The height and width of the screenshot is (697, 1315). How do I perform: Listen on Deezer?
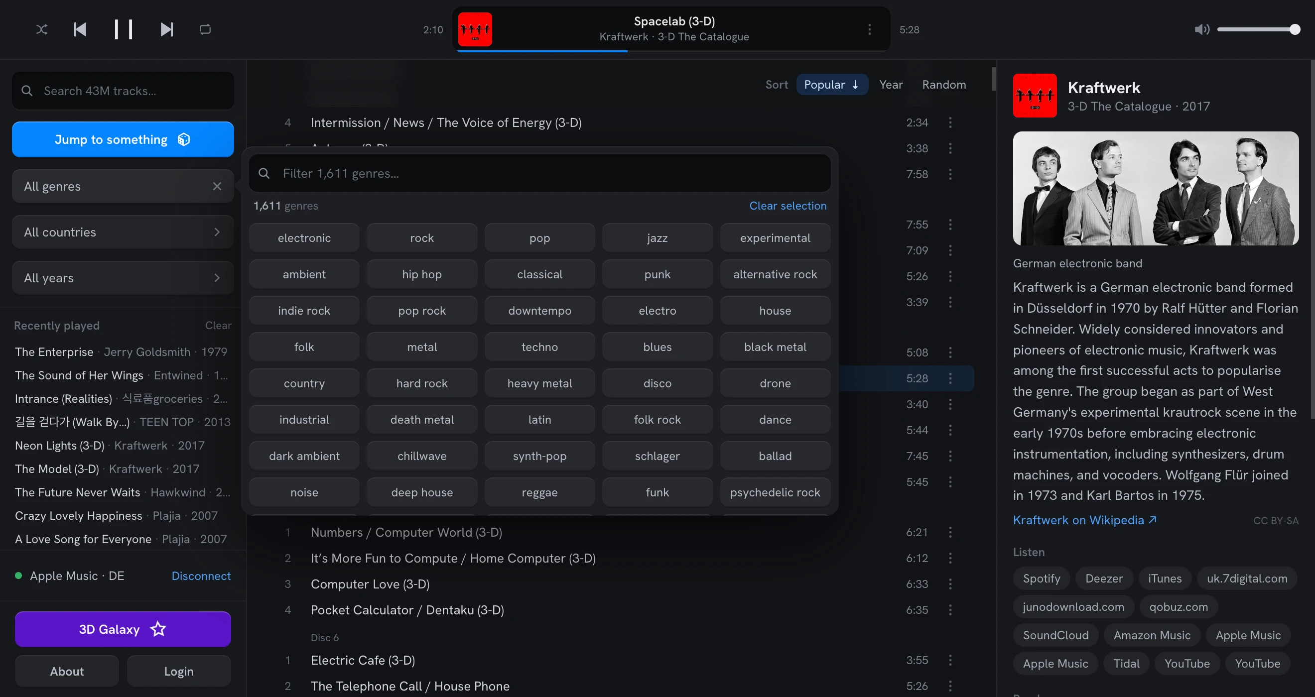1104,578
